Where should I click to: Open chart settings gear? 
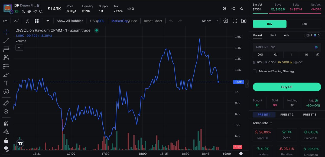point(226,21)
